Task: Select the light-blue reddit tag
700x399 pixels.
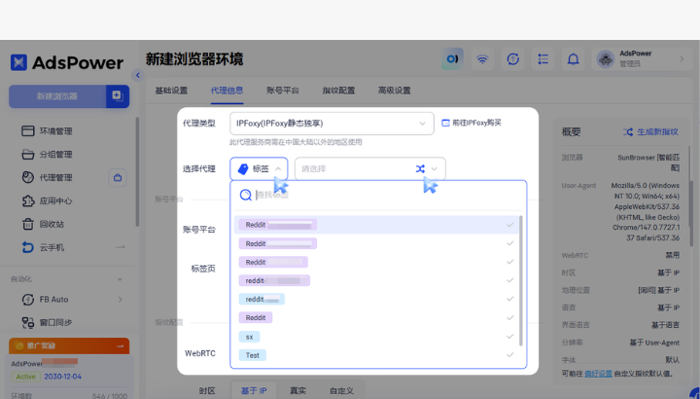Action: pyautogui.click(x=262, y=300)
